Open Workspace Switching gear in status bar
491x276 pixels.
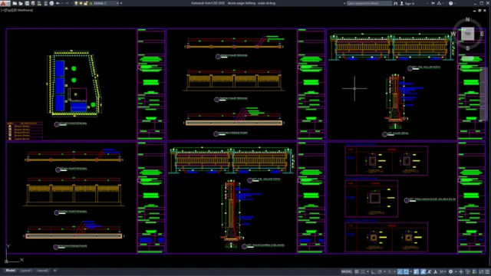click(450, 271)
